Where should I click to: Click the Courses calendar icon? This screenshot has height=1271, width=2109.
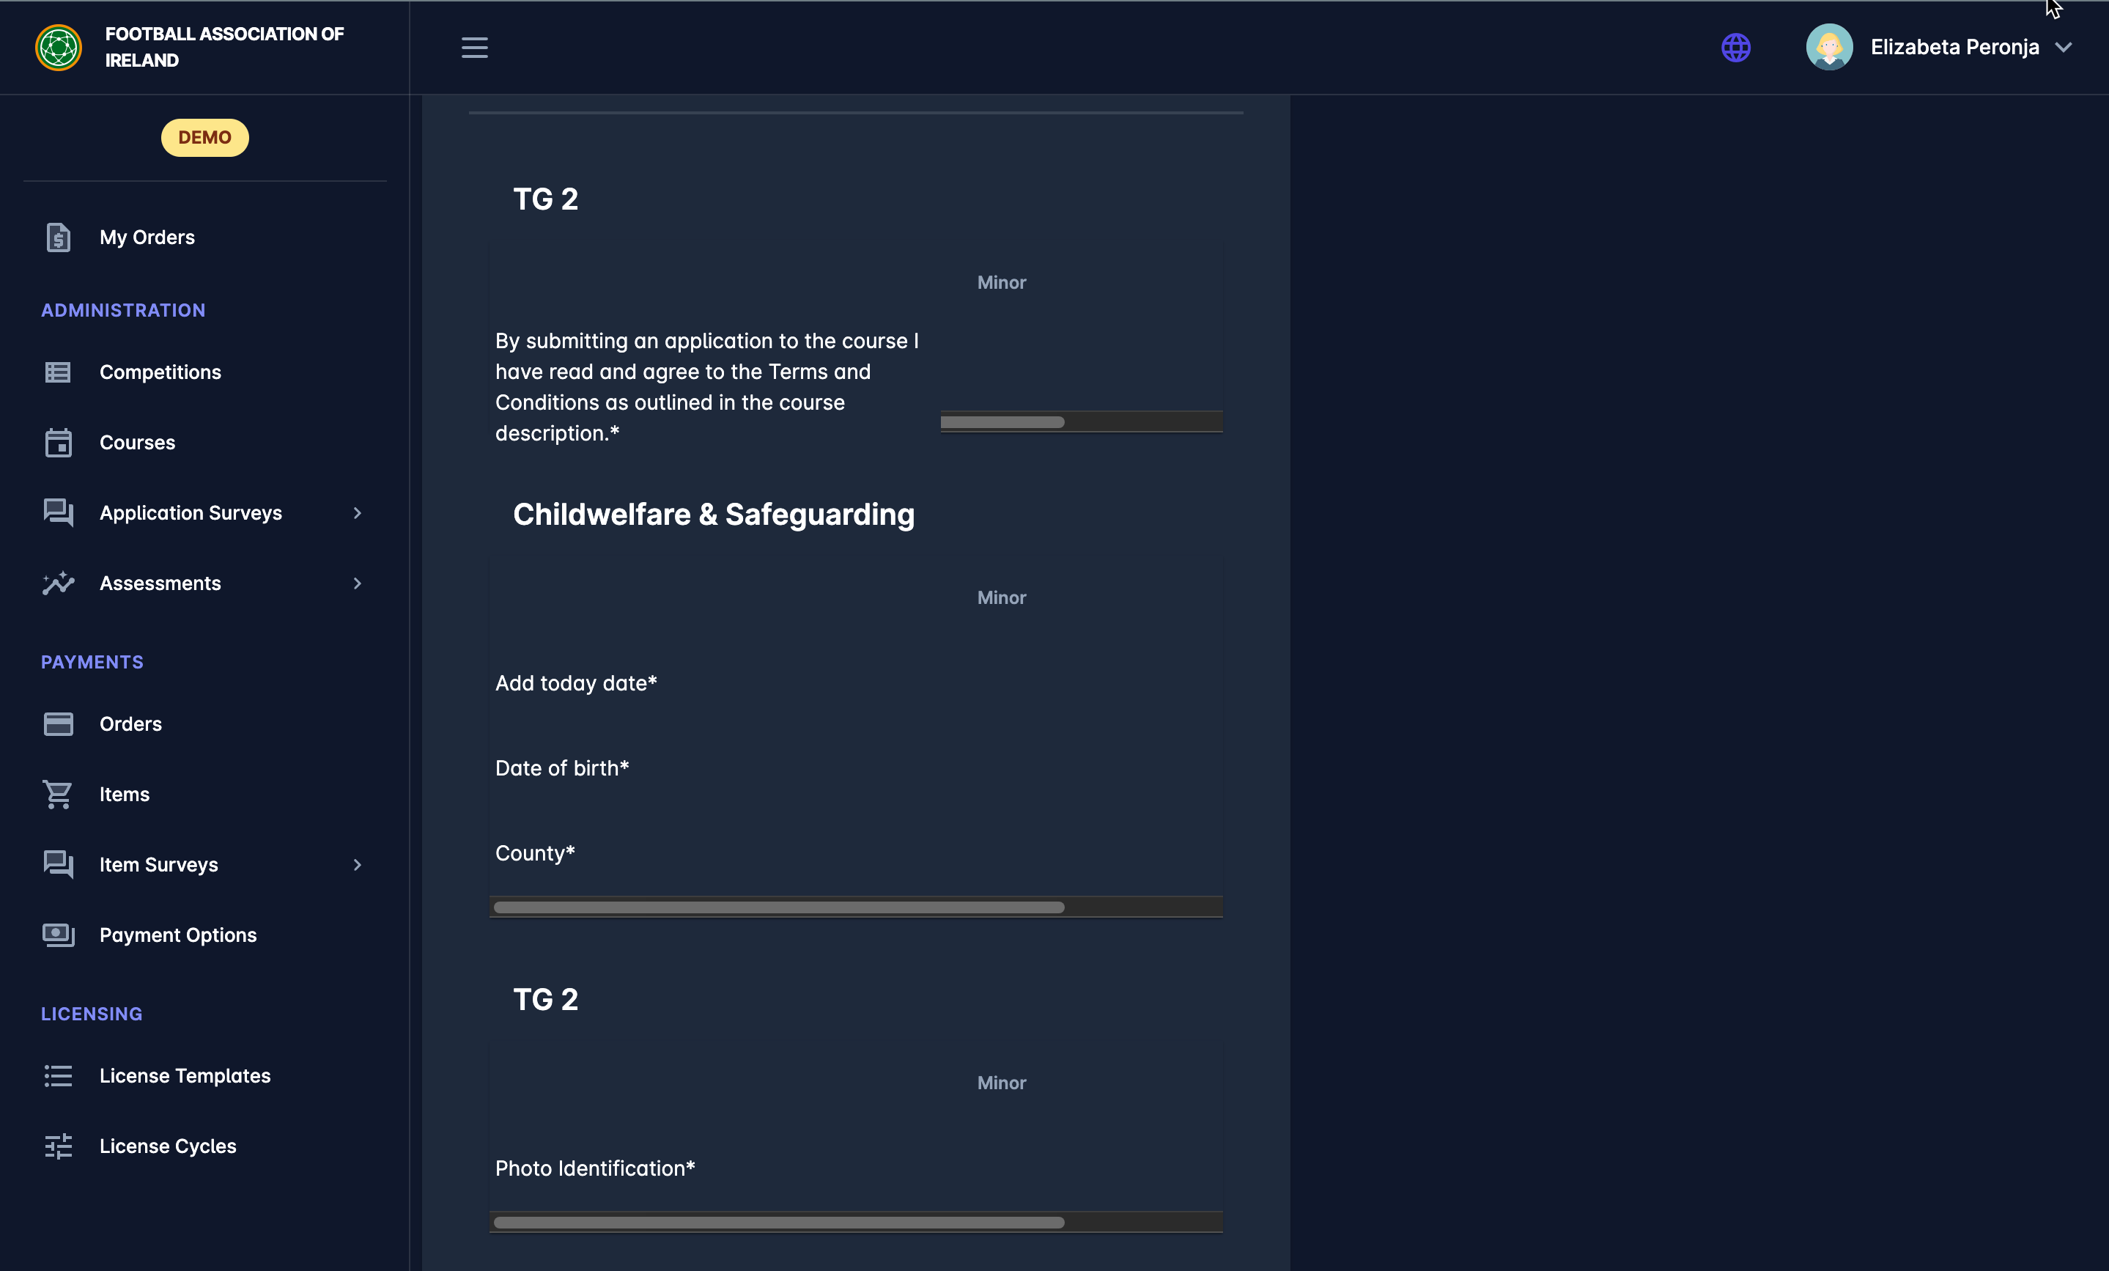(58, 443)
